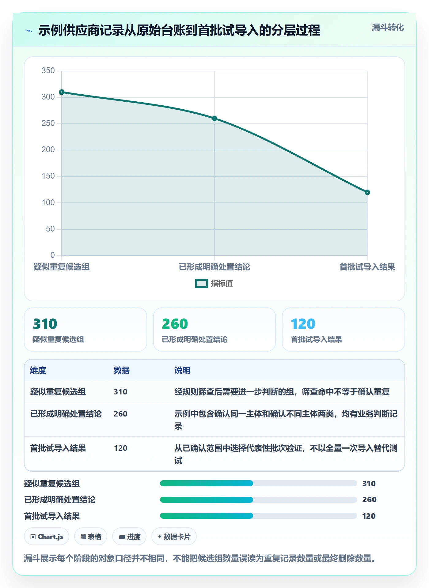Image resolution: width=429 pixels, height=588 pixels.
Task: Click the title 示例供应商记录从原始台账
Action: point(179,30)
